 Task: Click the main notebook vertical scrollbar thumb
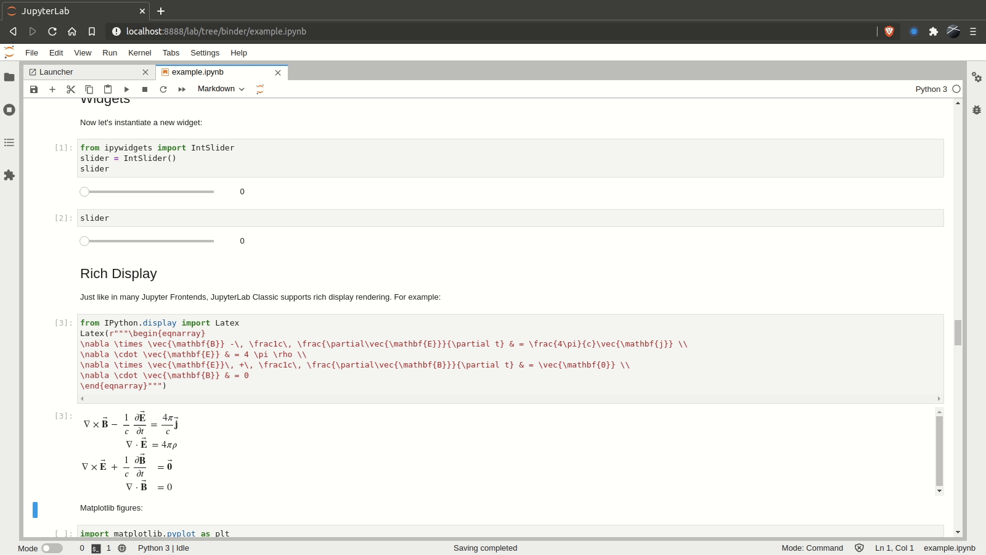tap(958, 333)
